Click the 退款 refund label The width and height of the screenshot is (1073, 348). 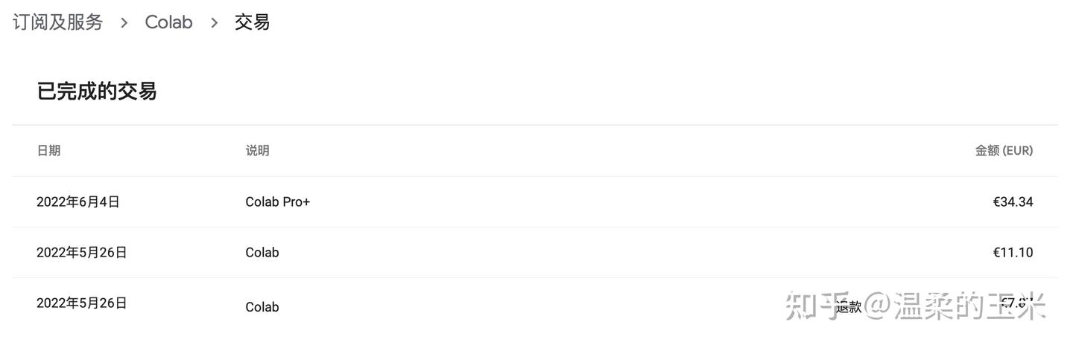click(x=848, y=306)
